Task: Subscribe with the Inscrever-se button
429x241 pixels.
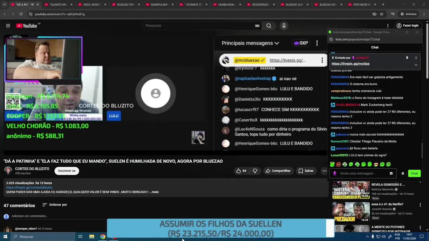Action: 67,171
